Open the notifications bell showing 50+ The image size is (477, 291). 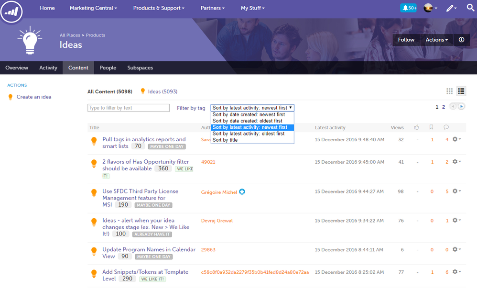pos(408,8)
